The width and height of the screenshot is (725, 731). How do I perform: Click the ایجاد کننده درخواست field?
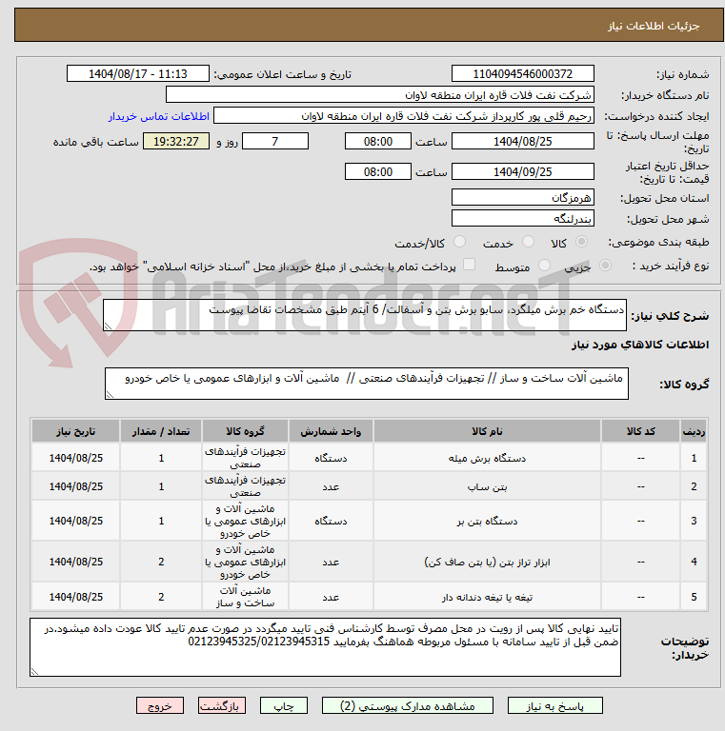(404, 115)
